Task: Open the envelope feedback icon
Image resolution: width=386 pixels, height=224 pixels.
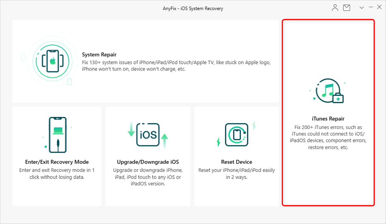Action: click(347, 7)
